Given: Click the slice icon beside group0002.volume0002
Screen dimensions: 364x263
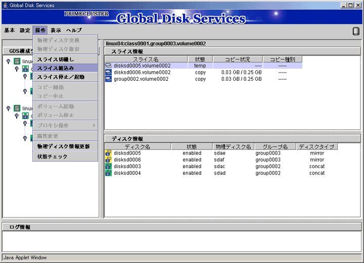Looking at the screenshot, I should pyautogui.click(x=108, y=79).
